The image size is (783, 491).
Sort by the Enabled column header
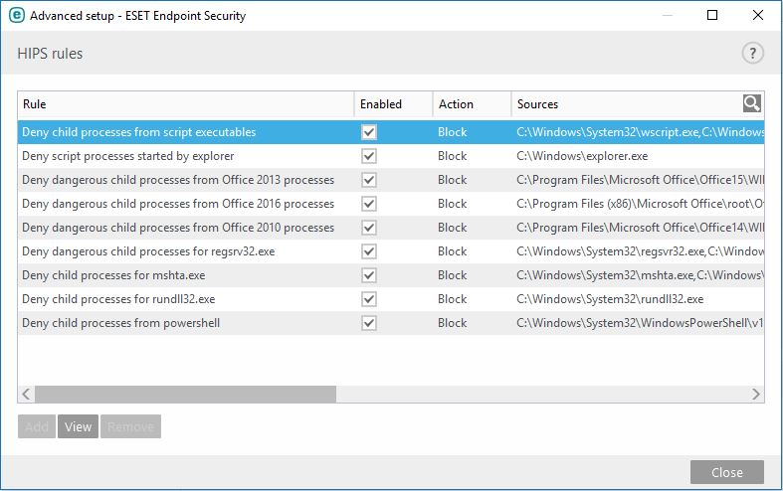click(393, 104)
